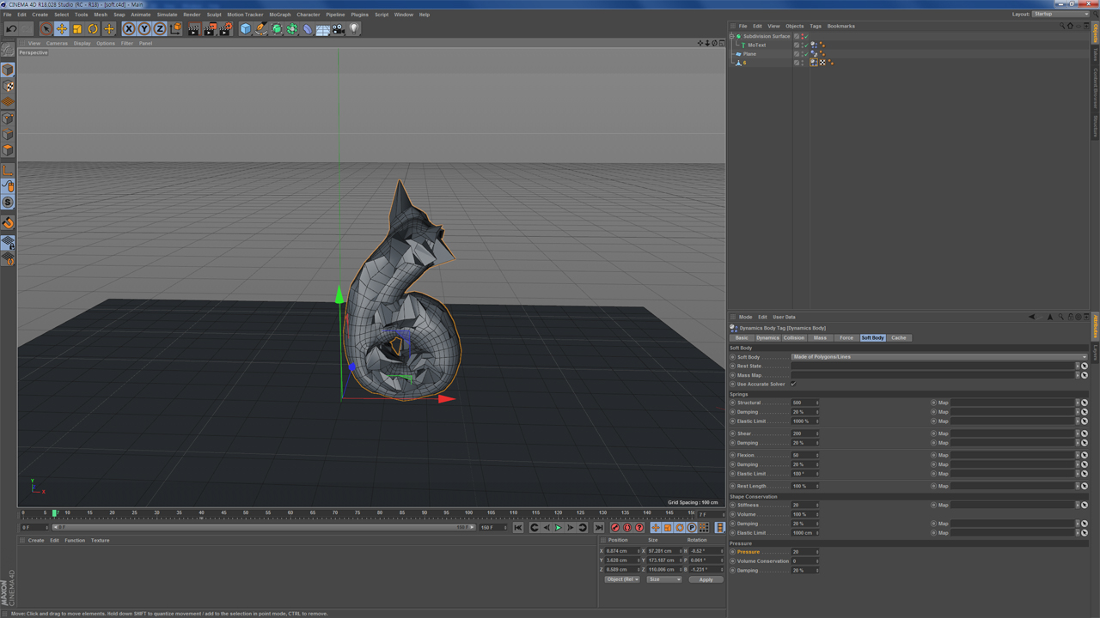Image resolution: width=1100 pixels, height=618 pixels.
Task: Activate the Move tool in top toolbar
Action: click(x=62, y=29)
